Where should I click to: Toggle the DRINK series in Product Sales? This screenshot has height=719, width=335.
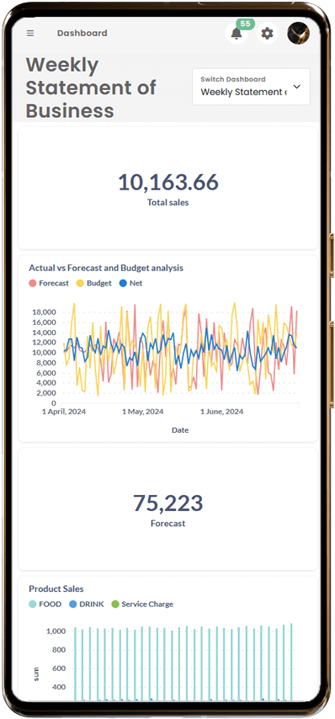click(87, 604)
